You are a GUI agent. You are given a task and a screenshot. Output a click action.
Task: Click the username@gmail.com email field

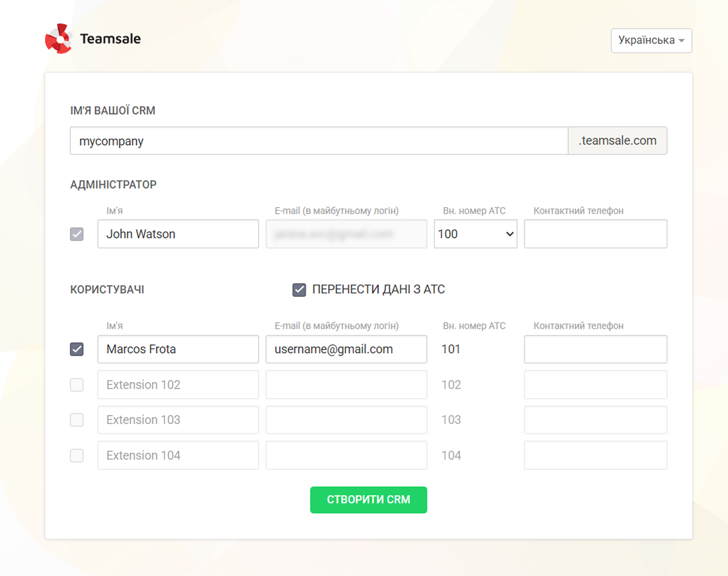(346, 349)
